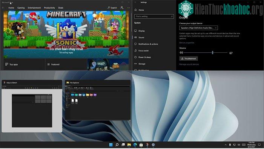
Task: Click Search in Microsoft Store
Action: (x=112, y=8)
